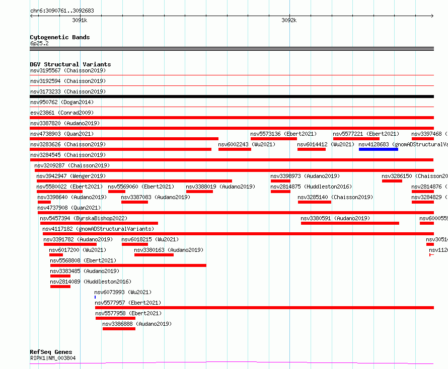The height and width of the screenshot is (369, 448).
Task: Click nsv6018215 (Wu2021) label
Action: point(151,239)
